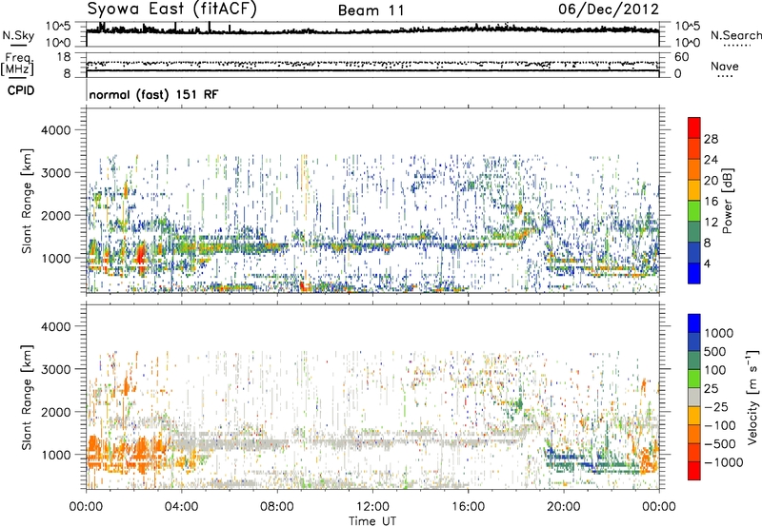Click the '-500' label on velocity colorbar
Screen dimensions: 762x527
(720, 444)
